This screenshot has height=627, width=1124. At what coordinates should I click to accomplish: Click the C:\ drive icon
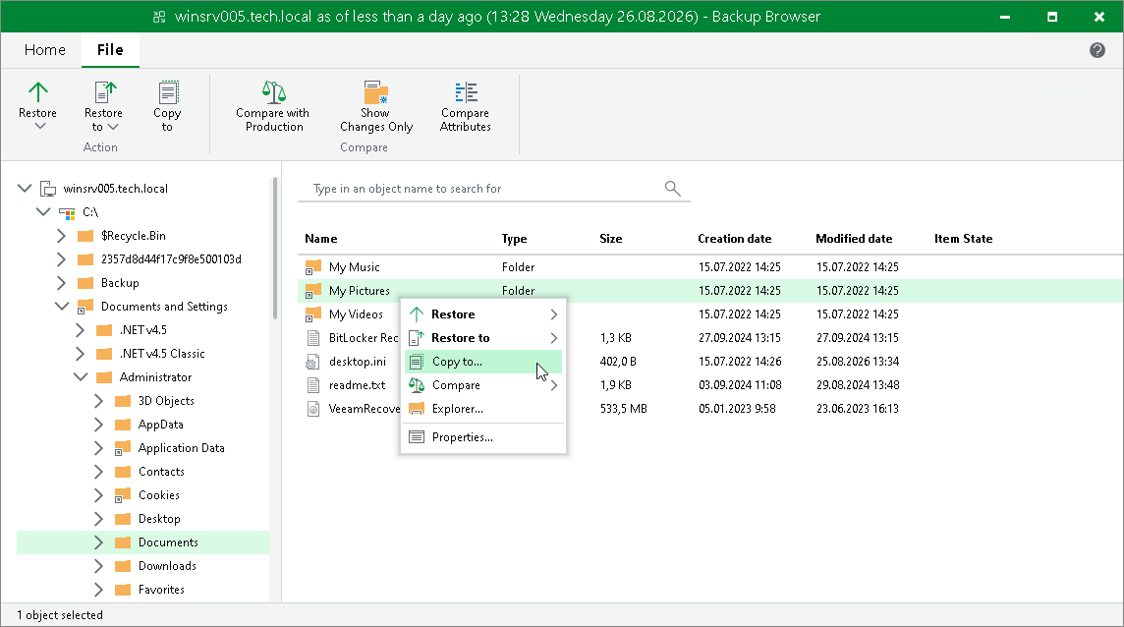click(x=67, y=212)
